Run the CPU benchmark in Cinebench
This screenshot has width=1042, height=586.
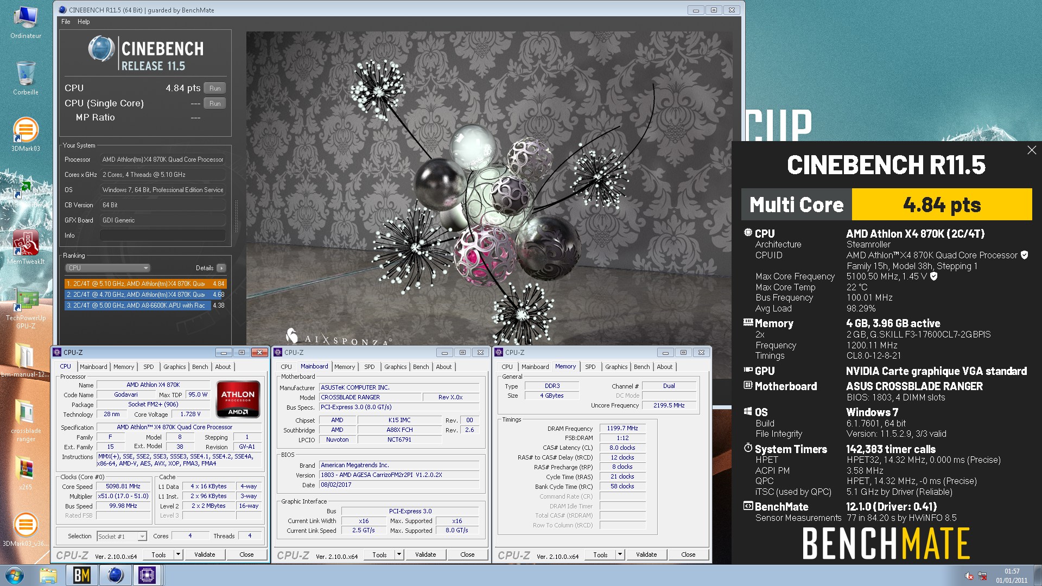coord(215,88)
